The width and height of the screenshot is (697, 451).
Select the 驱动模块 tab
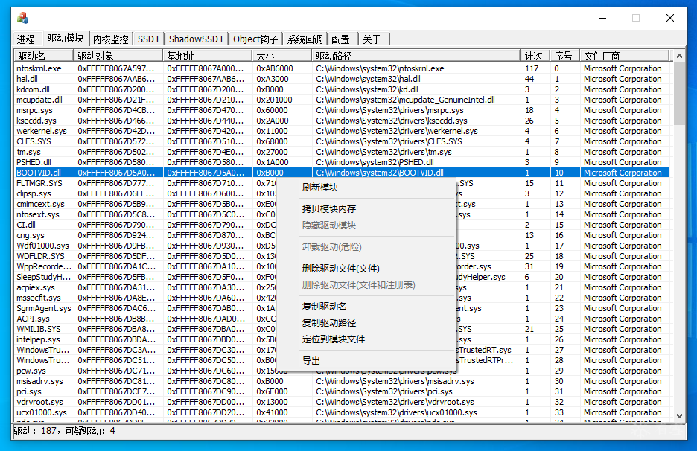(x=66, y=39)
